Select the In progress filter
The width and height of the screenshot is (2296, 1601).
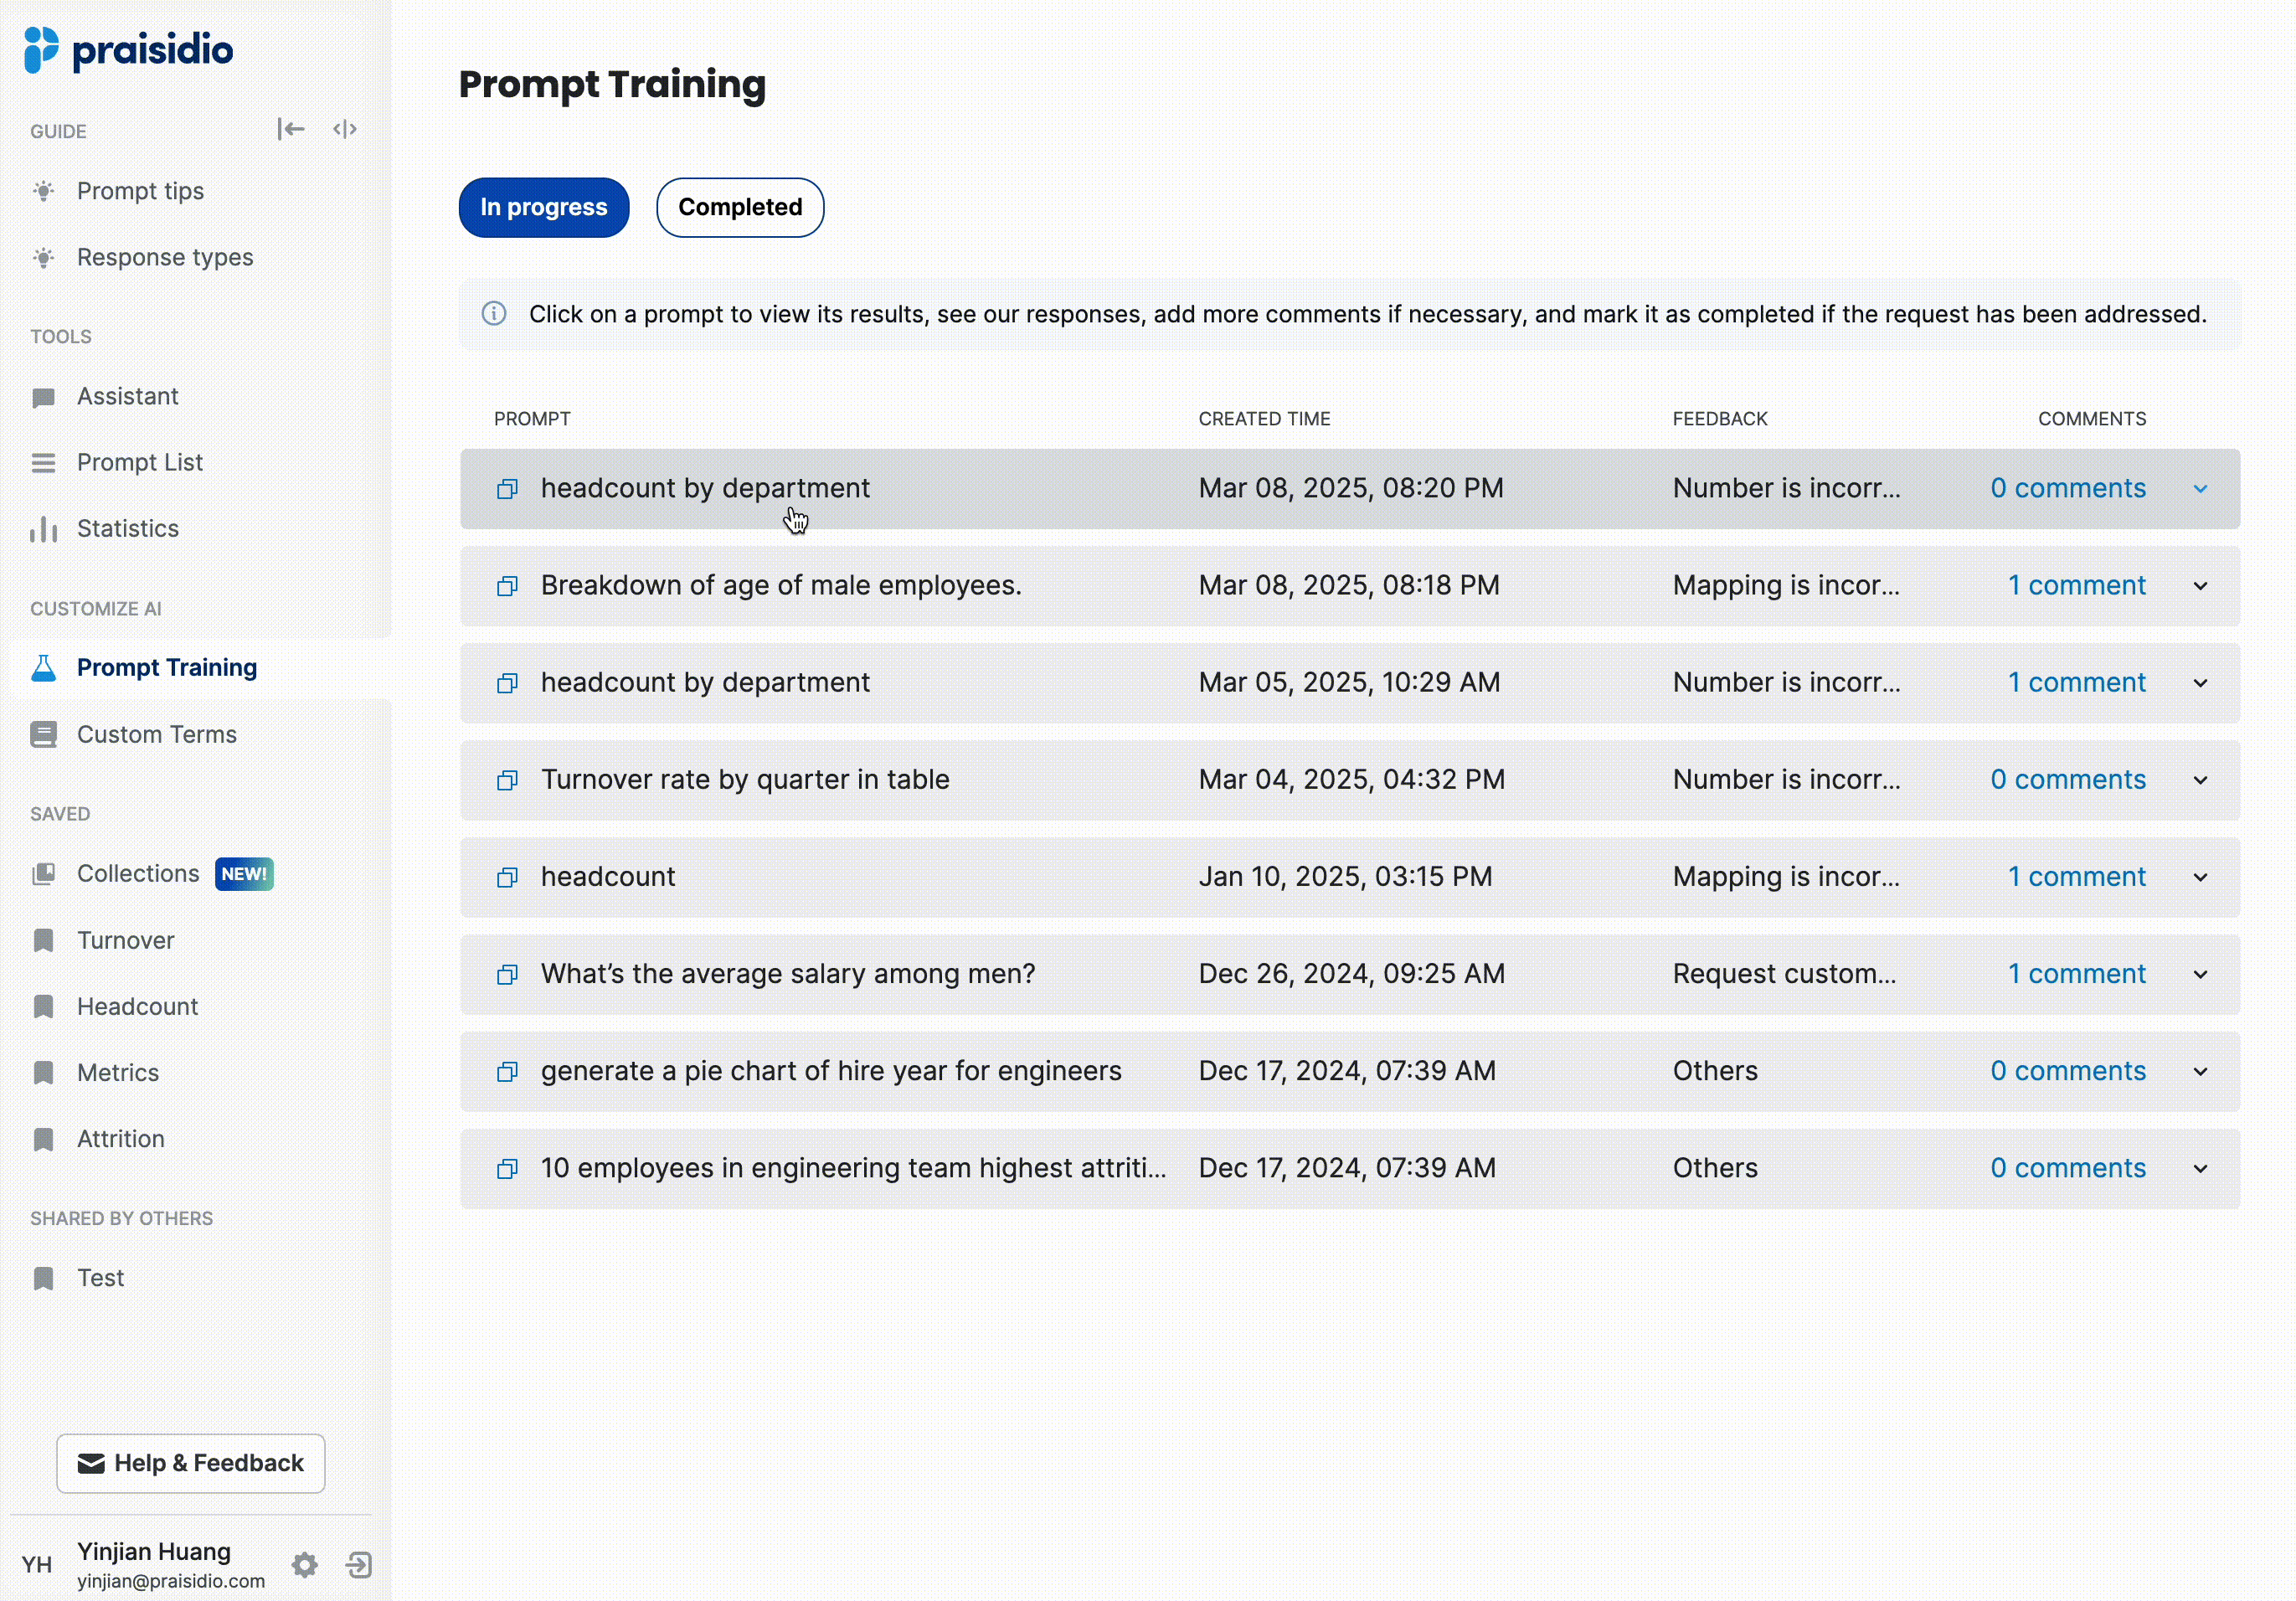pyautogui.click(x=544, y=207)
